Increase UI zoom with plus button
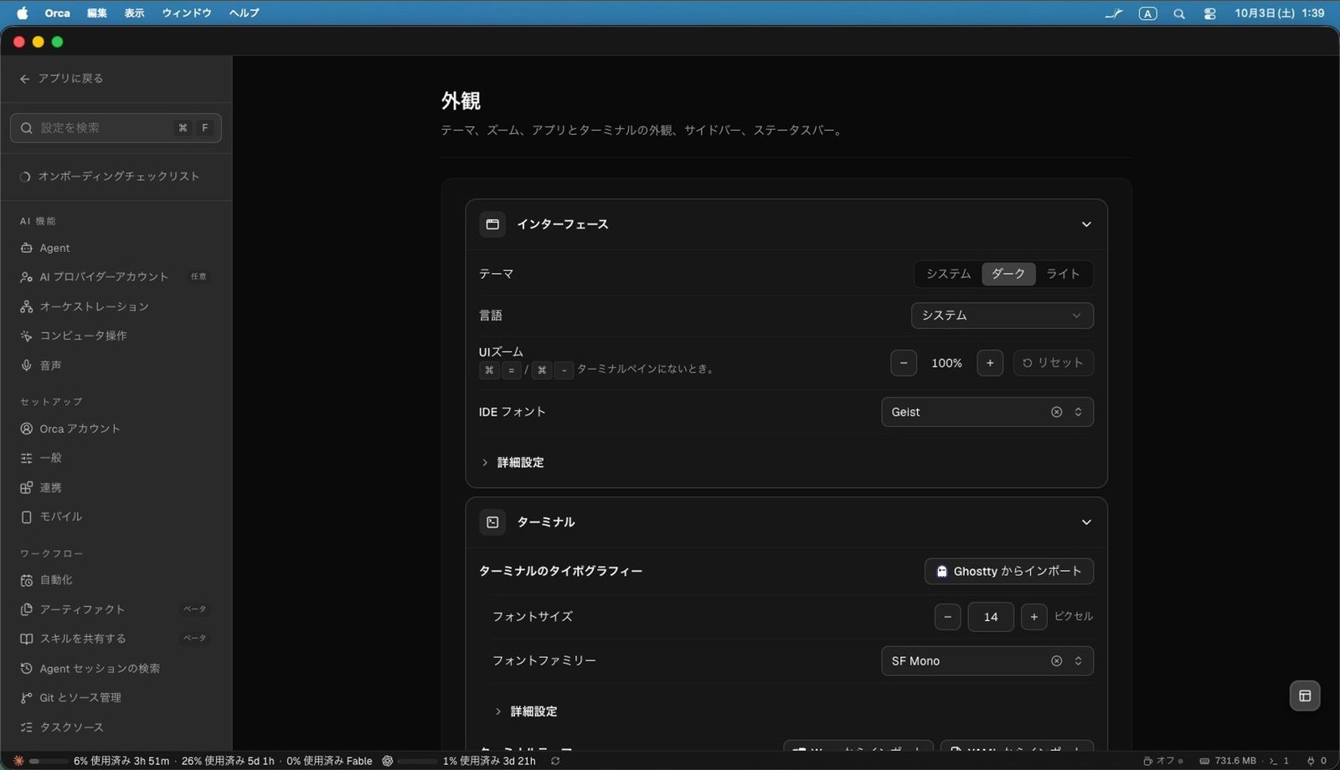 point(990,362)
